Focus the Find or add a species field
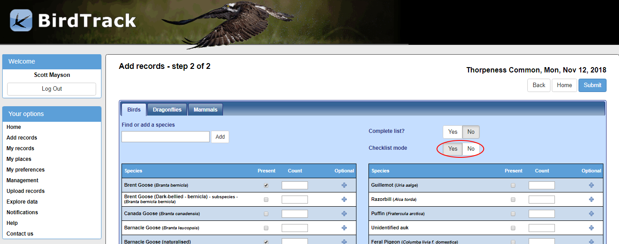 point(166,137)
